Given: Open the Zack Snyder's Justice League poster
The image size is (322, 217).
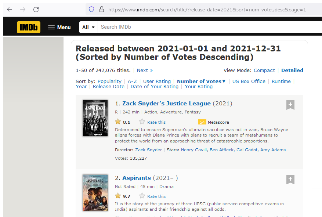Looking at the screenshot, I should [95, 118].
